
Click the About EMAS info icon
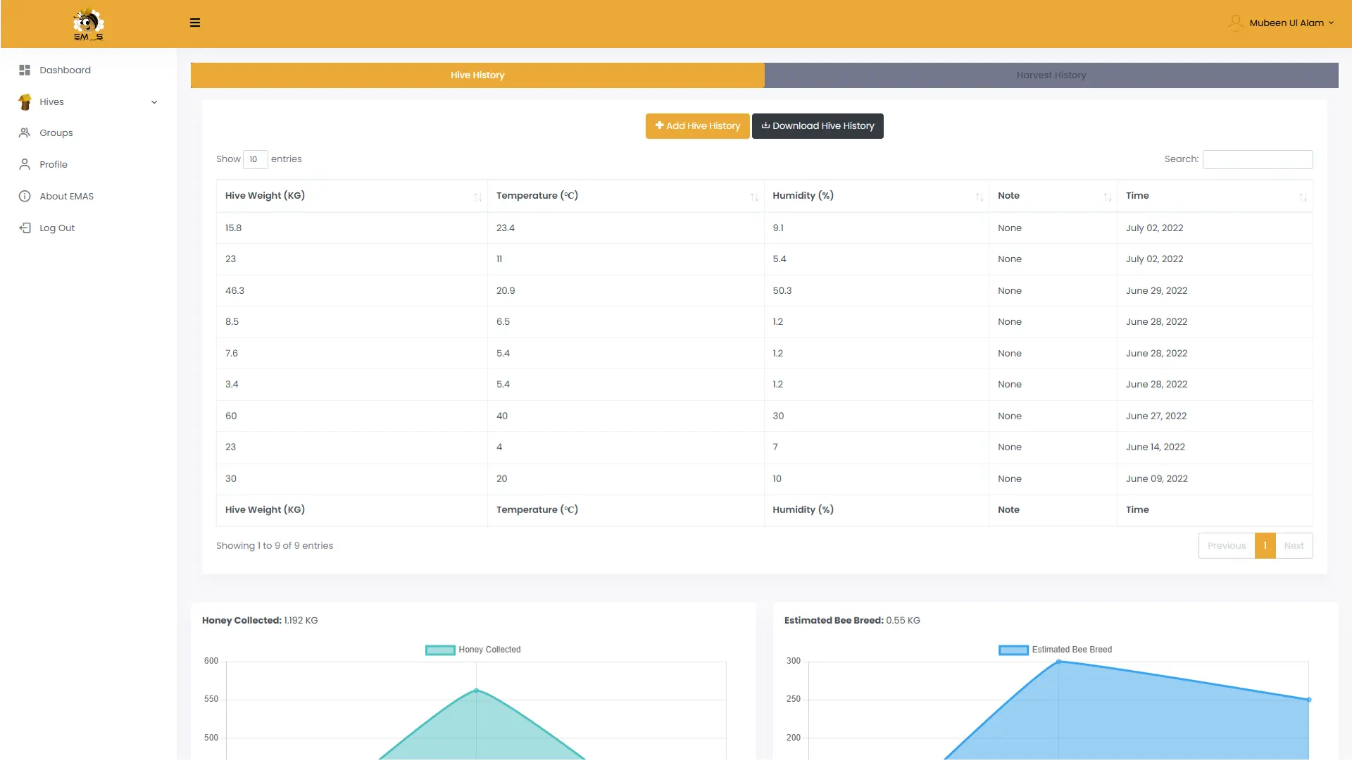(x=25, y=196)
